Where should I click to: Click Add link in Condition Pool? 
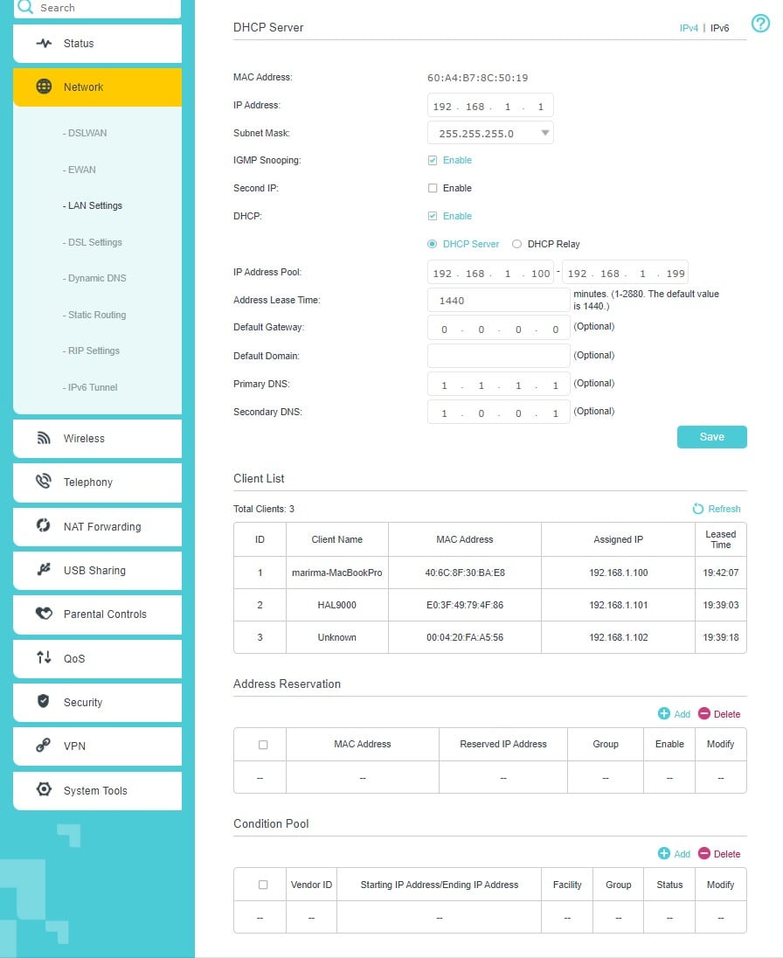pyautogui.click(x=683, y=854)
